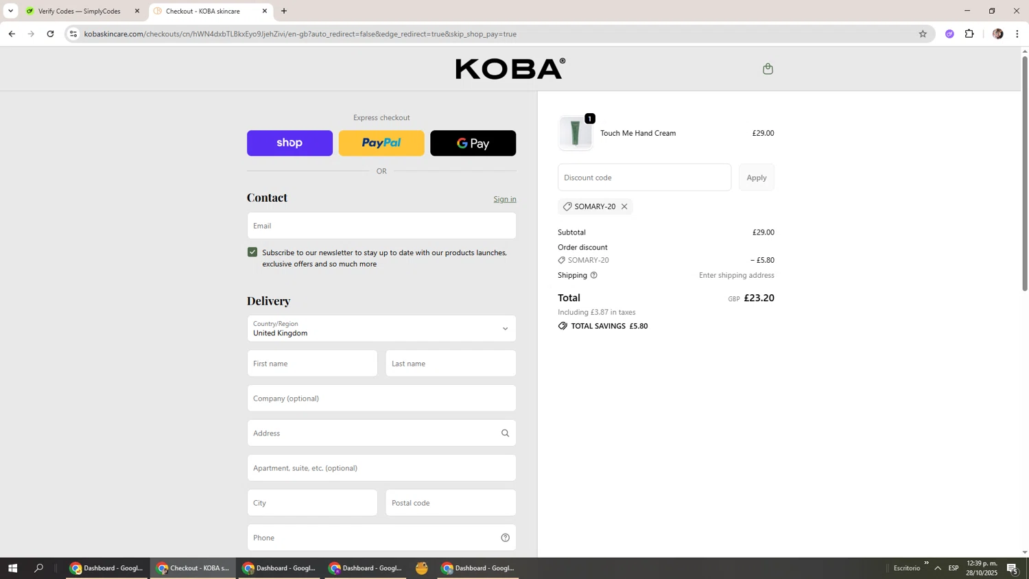Viewport: 1029px width, 579px height.
Task: Focus the Discount code field
Action: (x=644, y=178)
